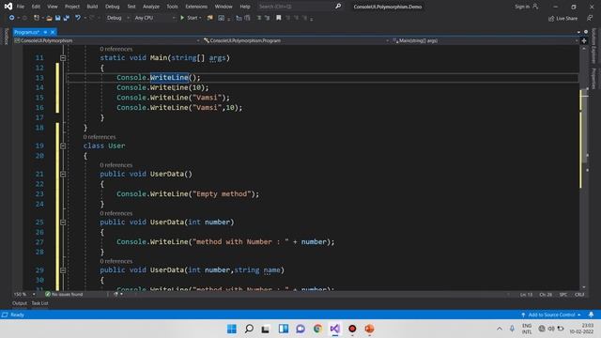Click the "Empty method" string on line 23
This screenshot has width=601, height=338.
(222, 194)
